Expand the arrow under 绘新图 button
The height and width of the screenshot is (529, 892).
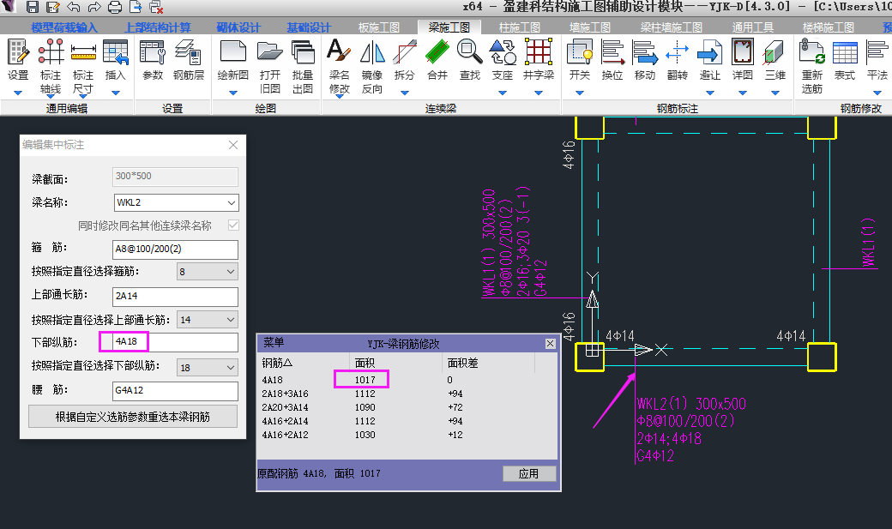(x=232, y=93)
